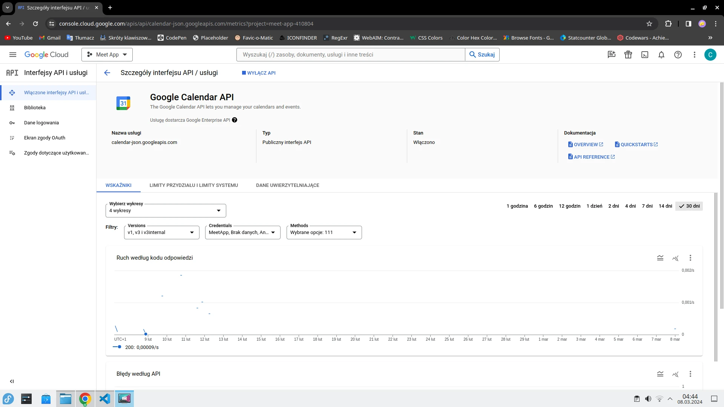Click the Szukaj search button
724x407 pixels.
[x=482, y=55]
